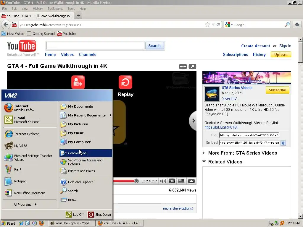
Task: Launch Microsoft Outlook E-mail entry
Action: pos(30,120)
